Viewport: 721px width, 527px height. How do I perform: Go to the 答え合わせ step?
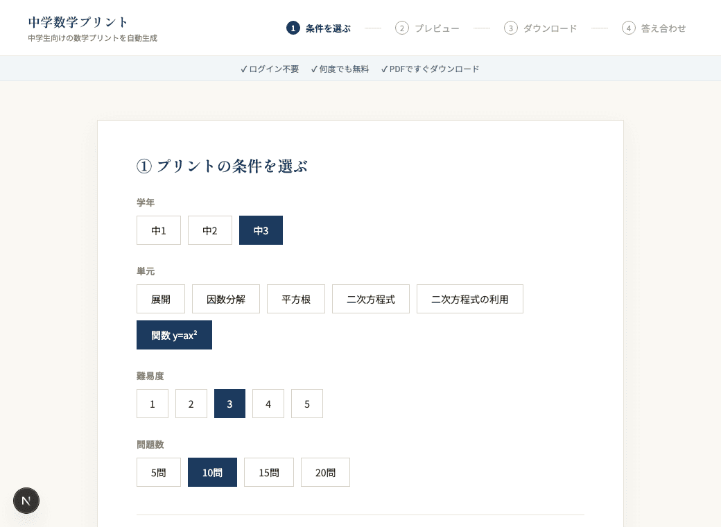663,28
